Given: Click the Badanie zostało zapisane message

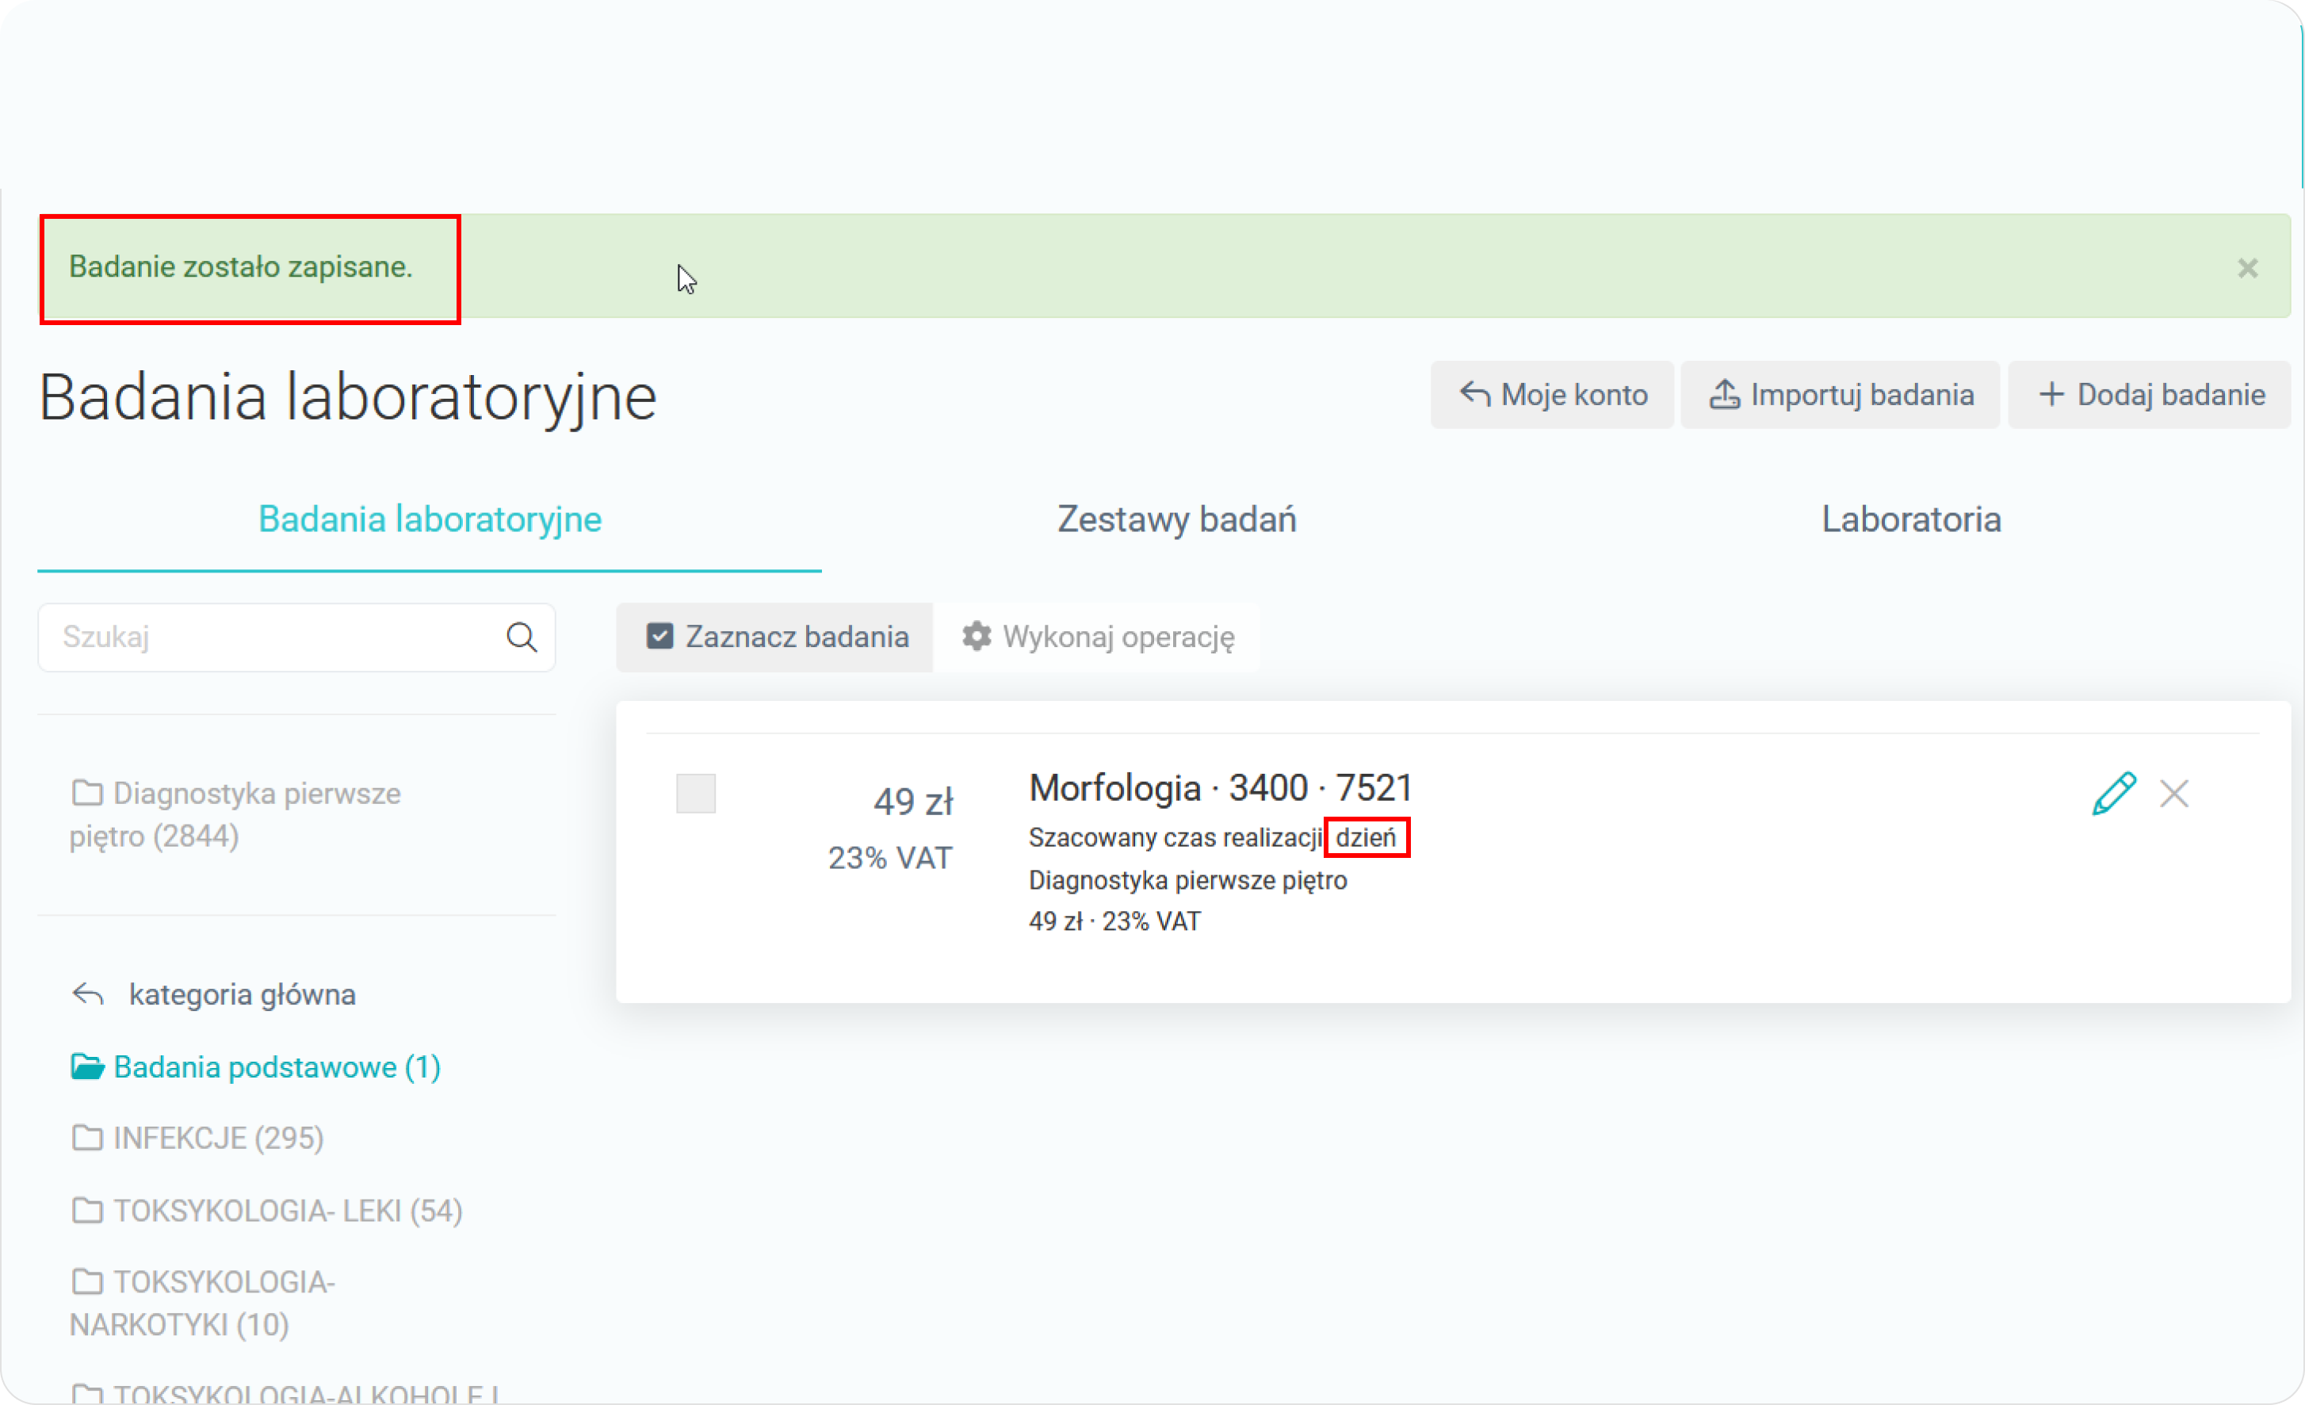Looking at the screenshot, I should point(240,266).
